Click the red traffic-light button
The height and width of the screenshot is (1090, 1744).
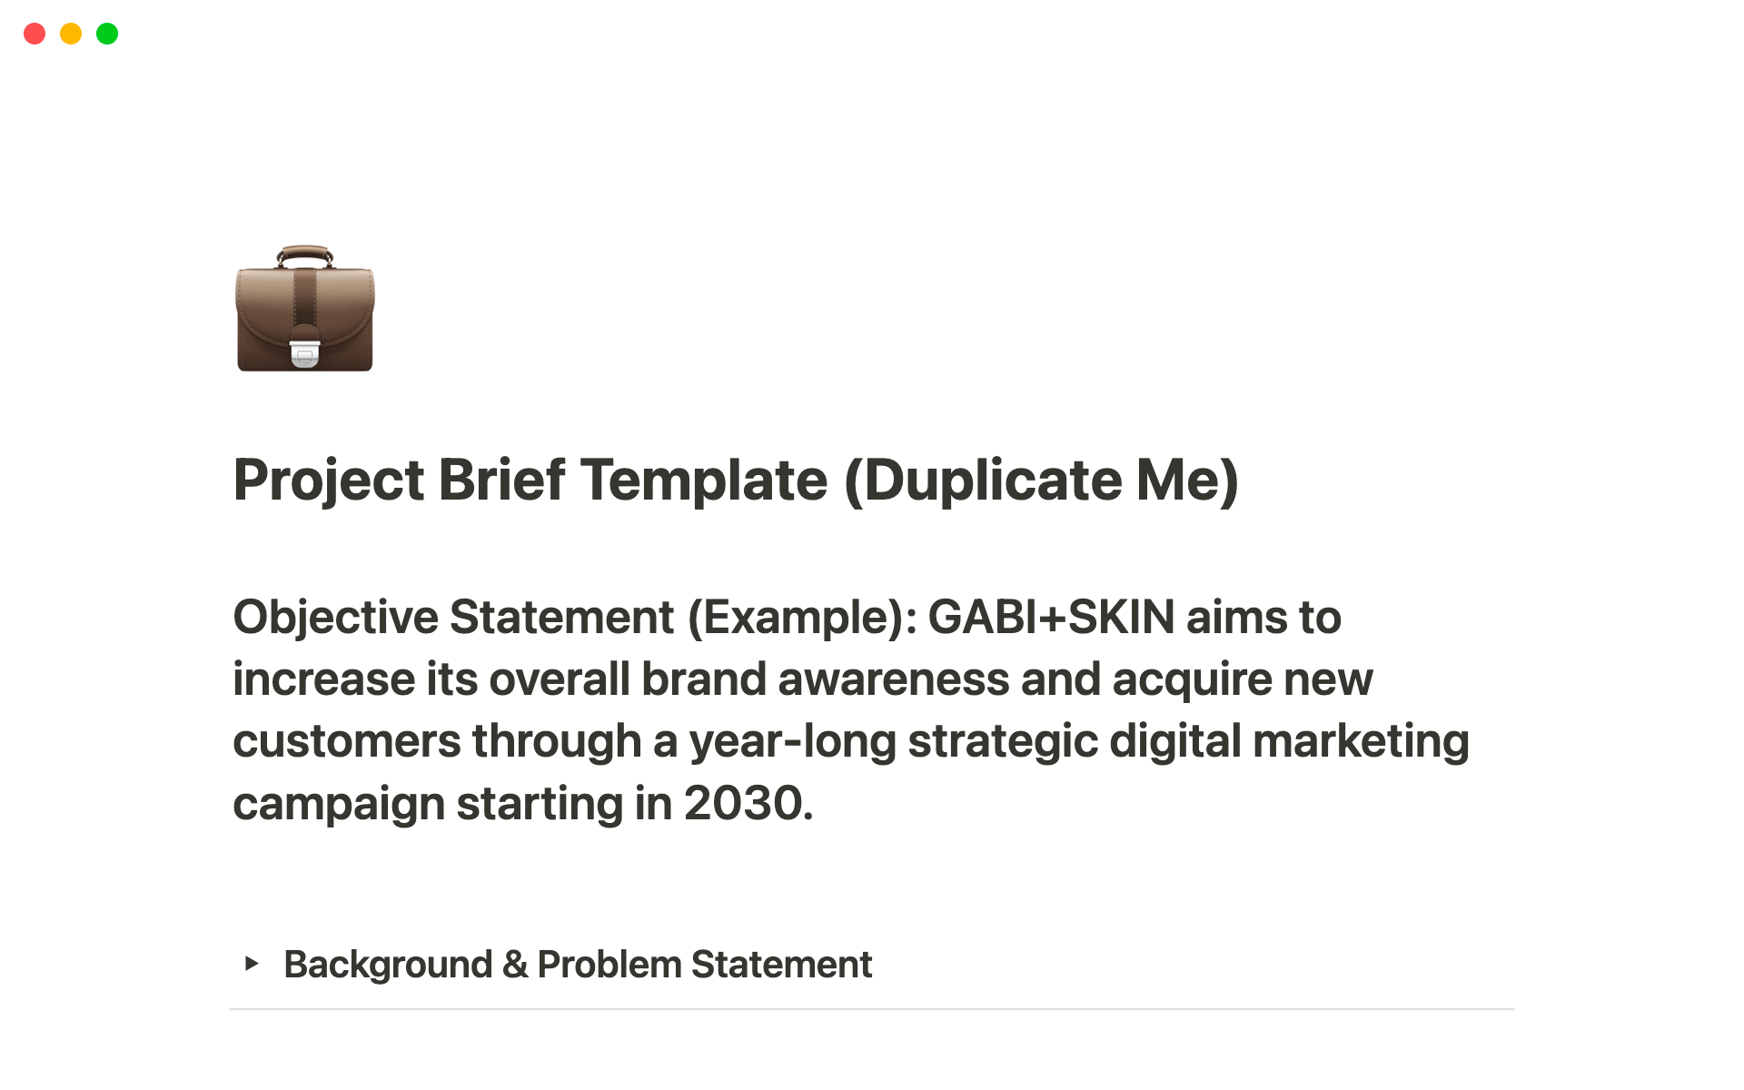[x=34, y=34]
